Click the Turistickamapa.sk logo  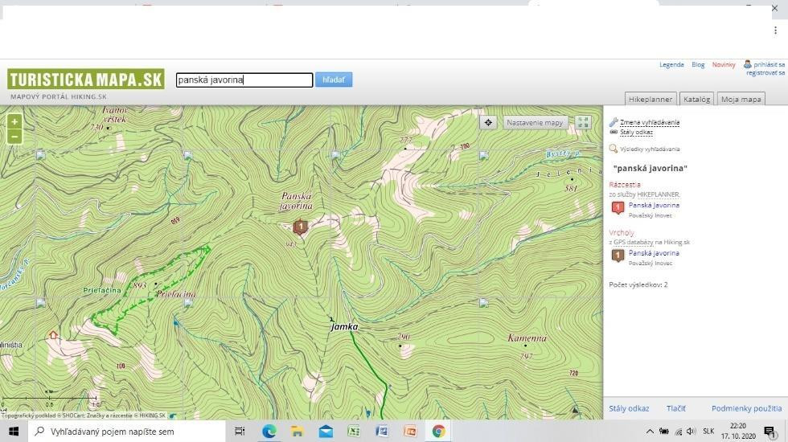click(x=86, y=80)
